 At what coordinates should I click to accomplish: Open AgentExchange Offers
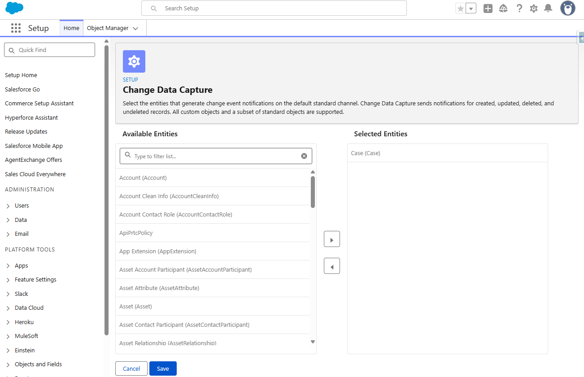[34, 160]
